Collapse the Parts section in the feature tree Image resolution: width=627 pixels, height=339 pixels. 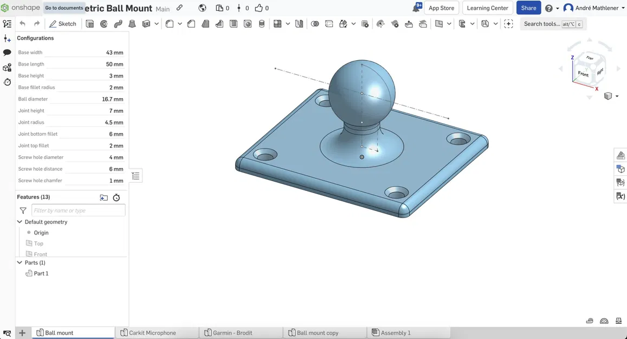pyautogui.click(x=20, y=263)
